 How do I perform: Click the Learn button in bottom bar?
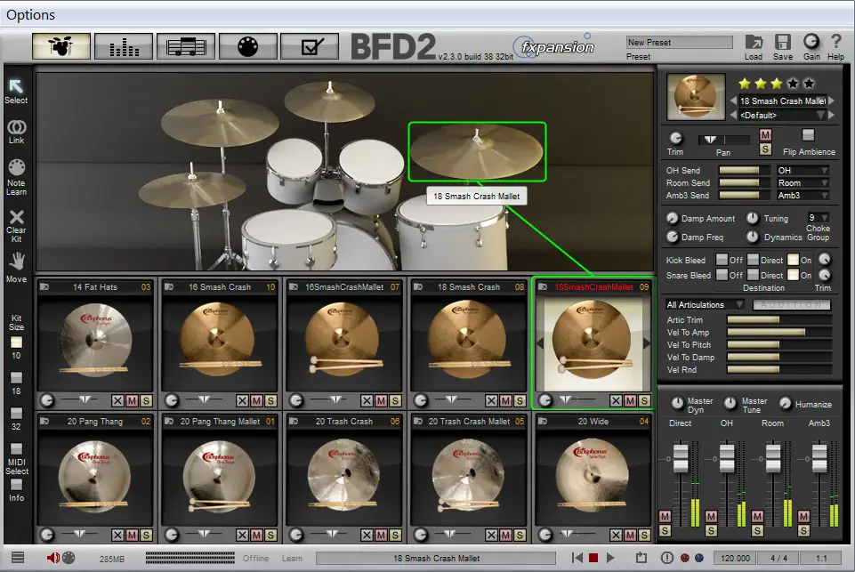click(x=292, y=558)
